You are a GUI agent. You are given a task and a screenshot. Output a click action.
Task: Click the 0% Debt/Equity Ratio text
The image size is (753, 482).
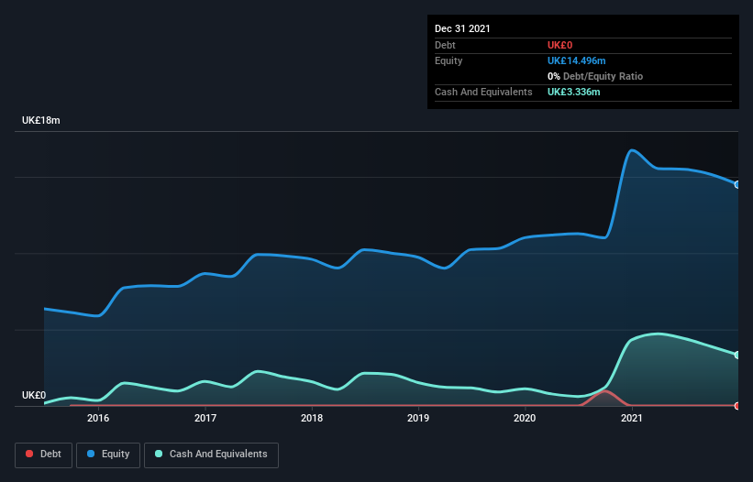[595, 76]
